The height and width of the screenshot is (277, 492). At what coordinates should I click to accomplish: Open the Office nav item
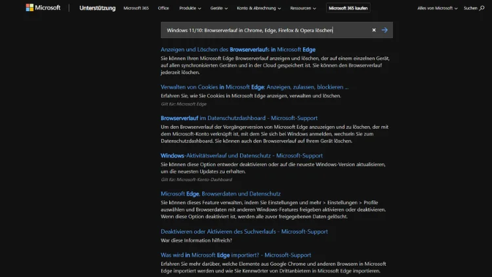(163, 8)
